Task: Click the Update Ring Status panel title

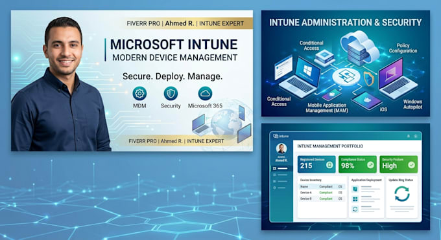Action: [401, 180]
